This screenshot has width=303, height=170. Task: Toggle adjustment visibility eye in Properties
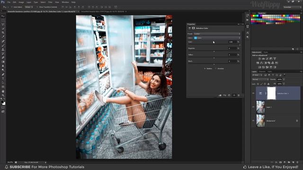[234, 95]
